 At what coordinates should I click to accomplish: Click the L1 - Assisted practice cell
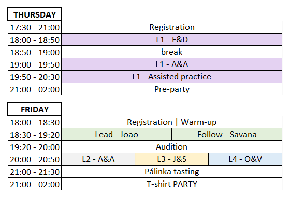[171, 77]
